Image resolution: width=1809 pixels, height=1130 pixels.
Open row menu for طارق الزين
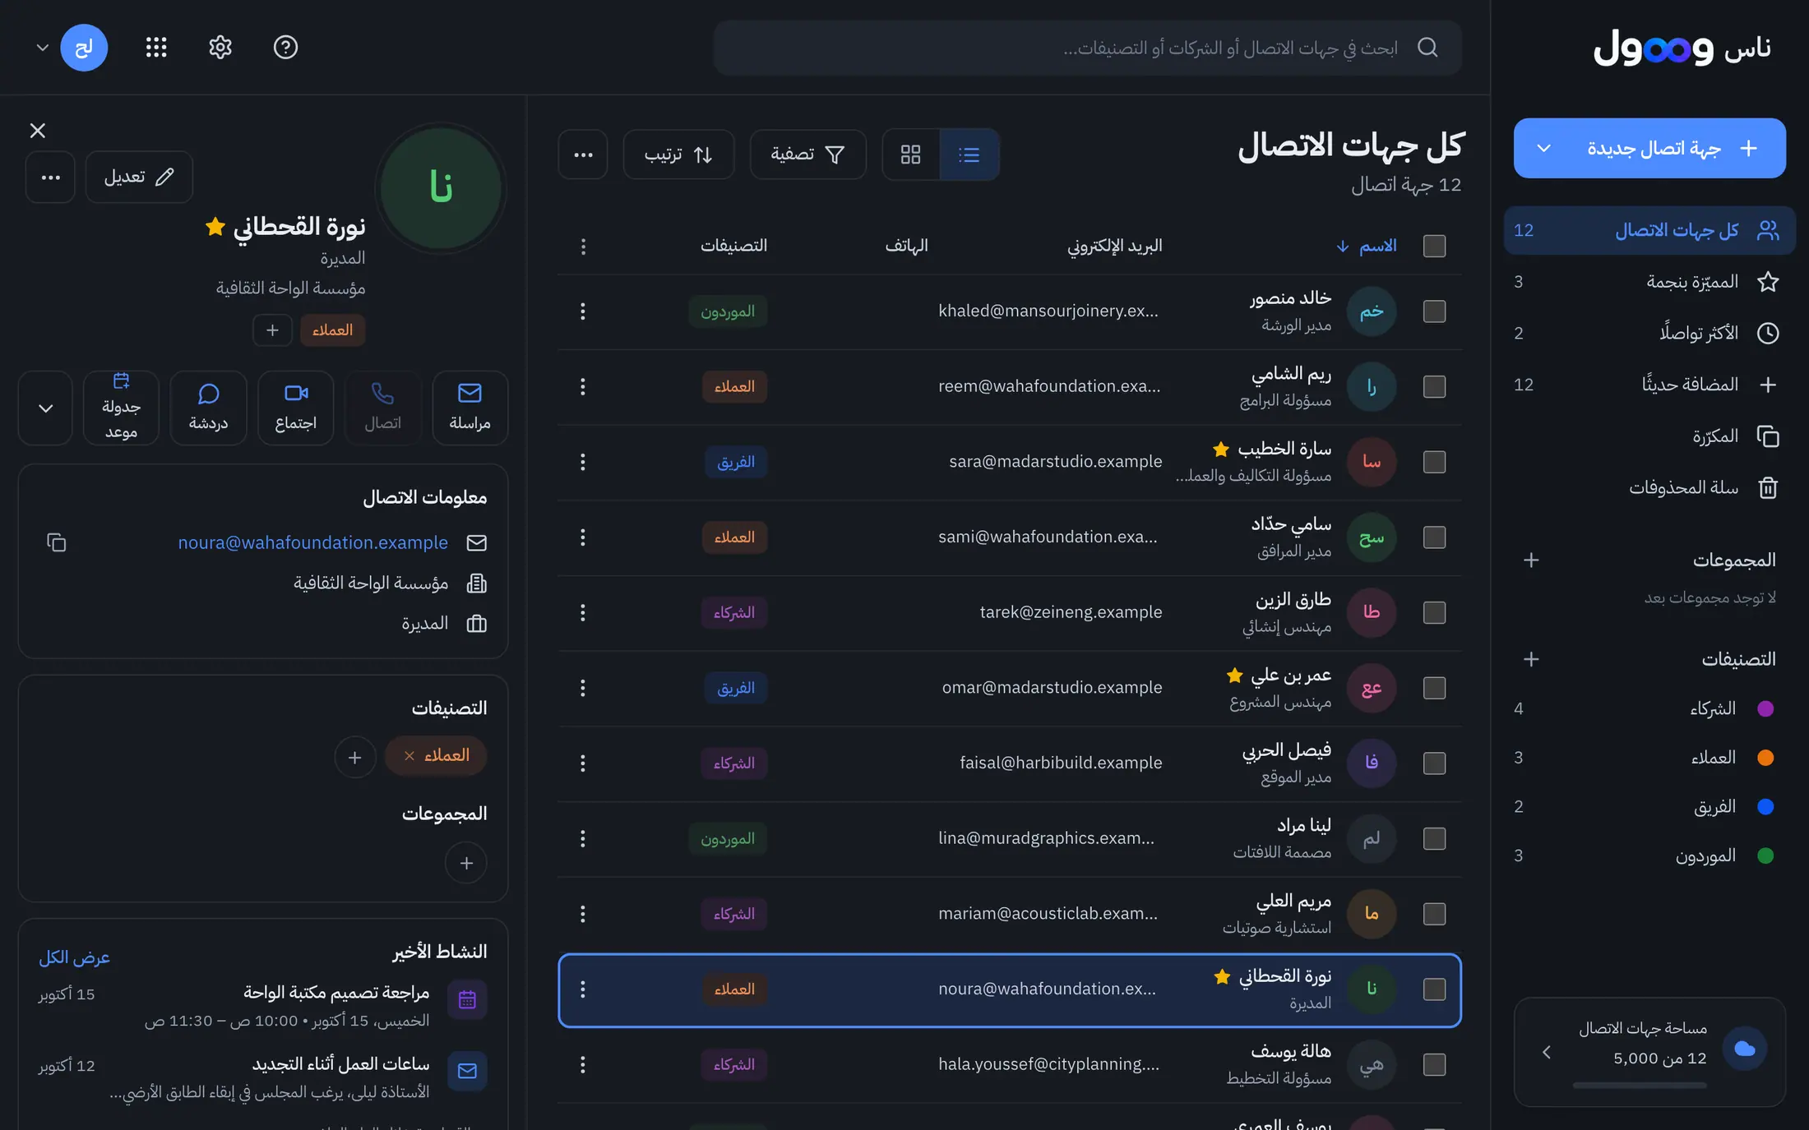pyautogui.click(x=583, y=612)
